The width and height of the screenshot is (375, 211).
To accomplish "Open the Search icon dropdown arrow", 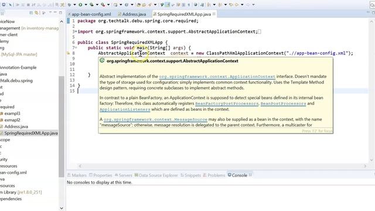I will [x=155, y=5].
